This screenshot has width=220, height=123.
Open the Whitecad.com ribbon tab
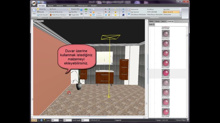click(83, 6)
